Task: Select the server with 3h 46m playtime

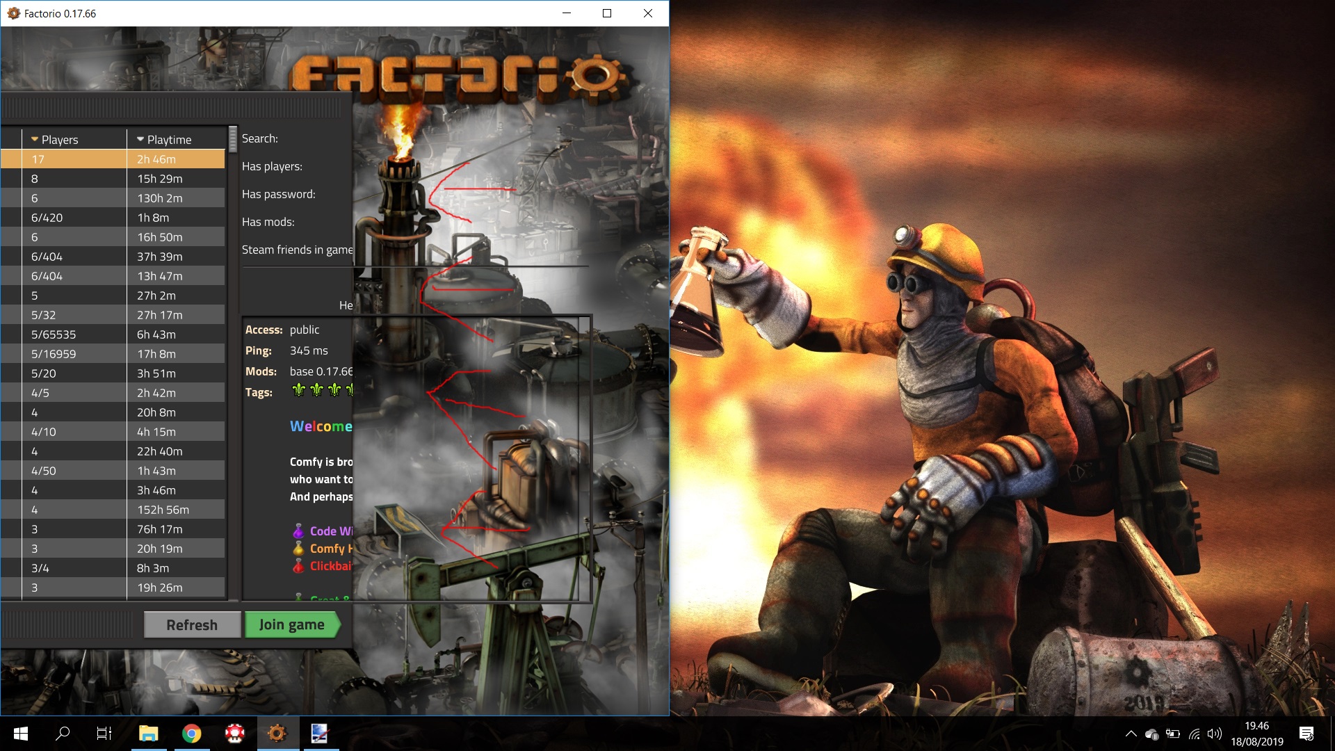Action: click(113, 490)
